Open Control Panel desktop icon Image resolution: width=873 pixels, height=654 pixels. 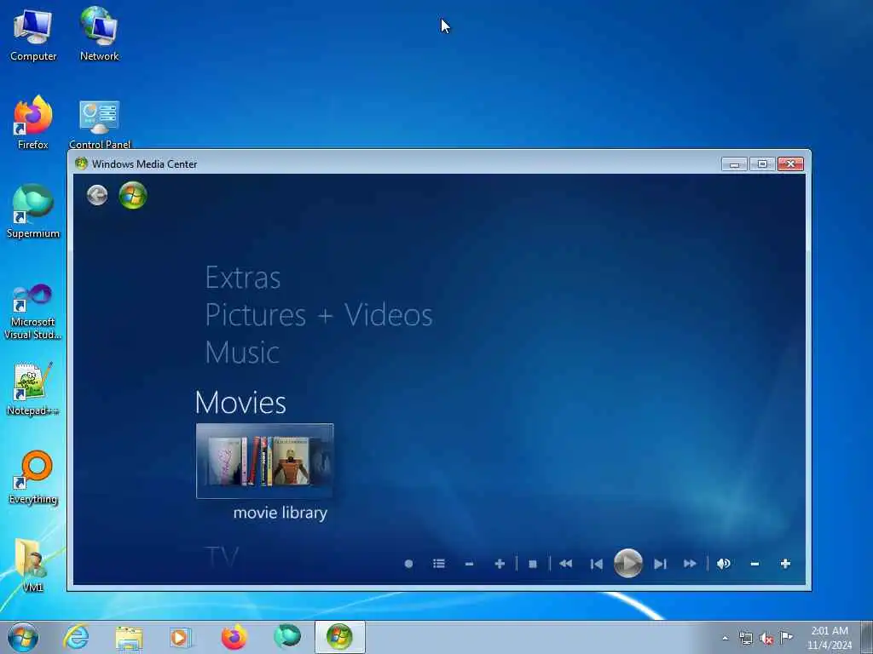tap(100, 124)
